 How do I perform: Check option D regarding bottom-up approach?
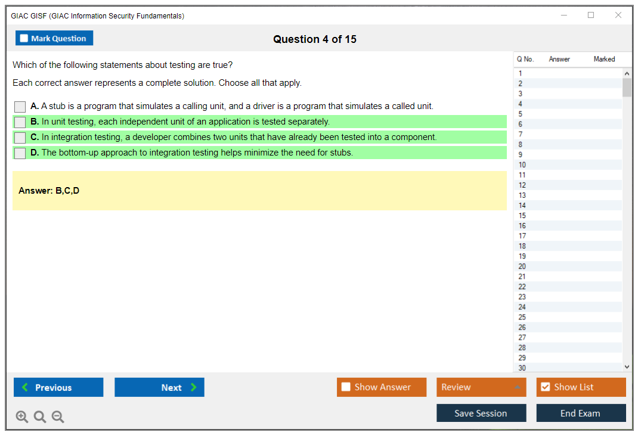(19, 153)
